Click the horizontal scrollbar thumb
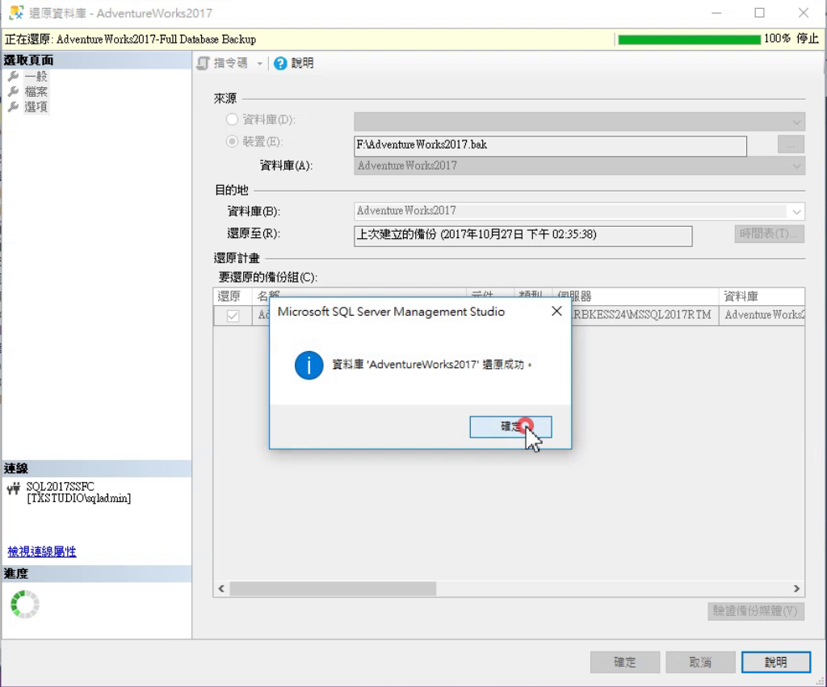Image resolution: width=827 pixels, height=687 pixels. (x=333, y=589)
